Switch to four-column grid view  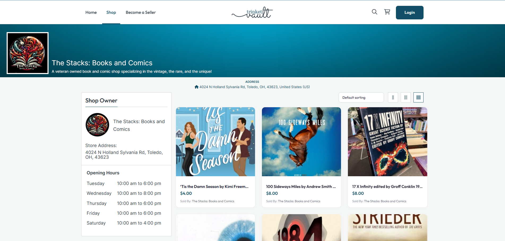(x=418, y=97)
